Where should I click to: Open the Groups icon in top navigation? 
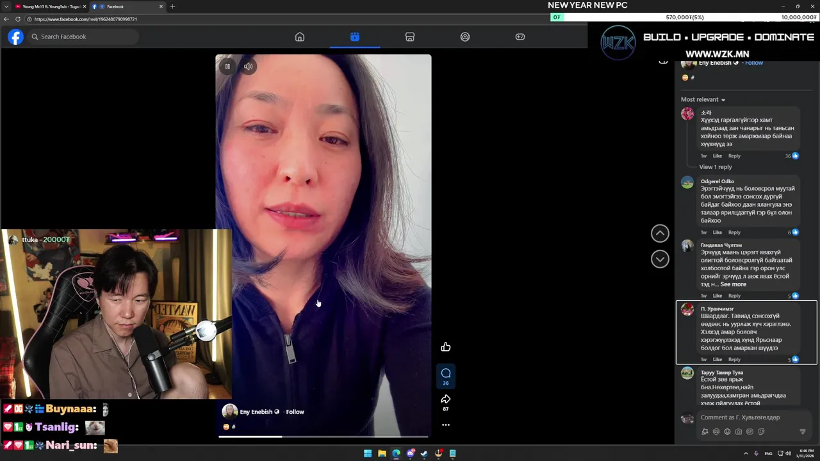click(465, 36)
